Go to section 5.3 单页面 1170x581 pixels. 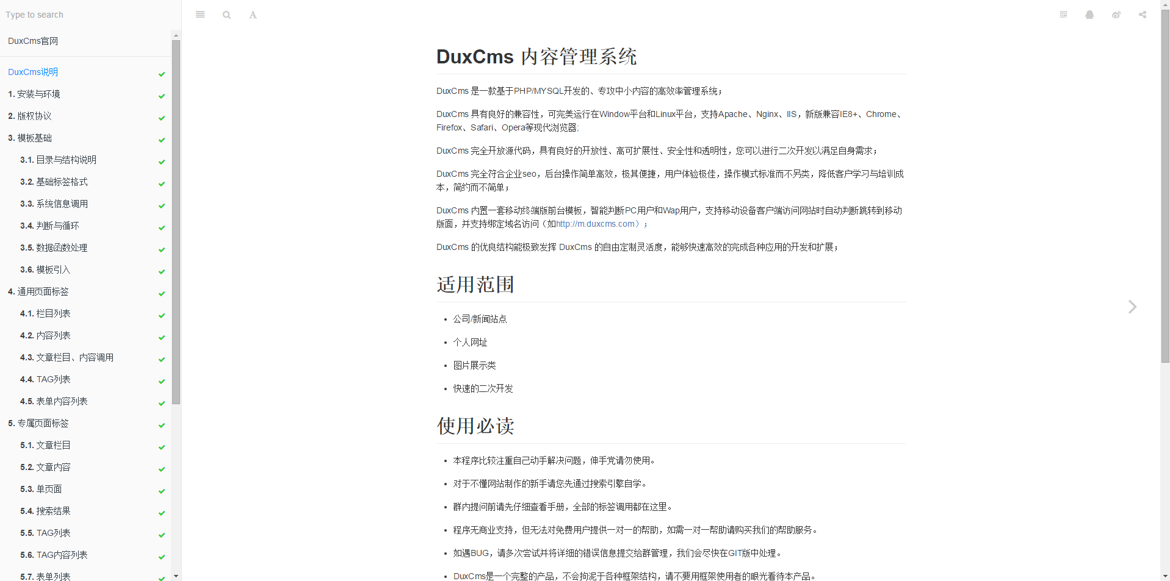[x=41, y=489]
